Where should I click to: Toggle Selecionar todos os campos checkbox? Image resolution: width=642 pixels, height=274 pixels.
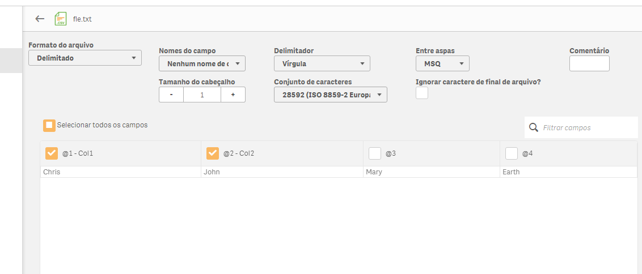50,125
